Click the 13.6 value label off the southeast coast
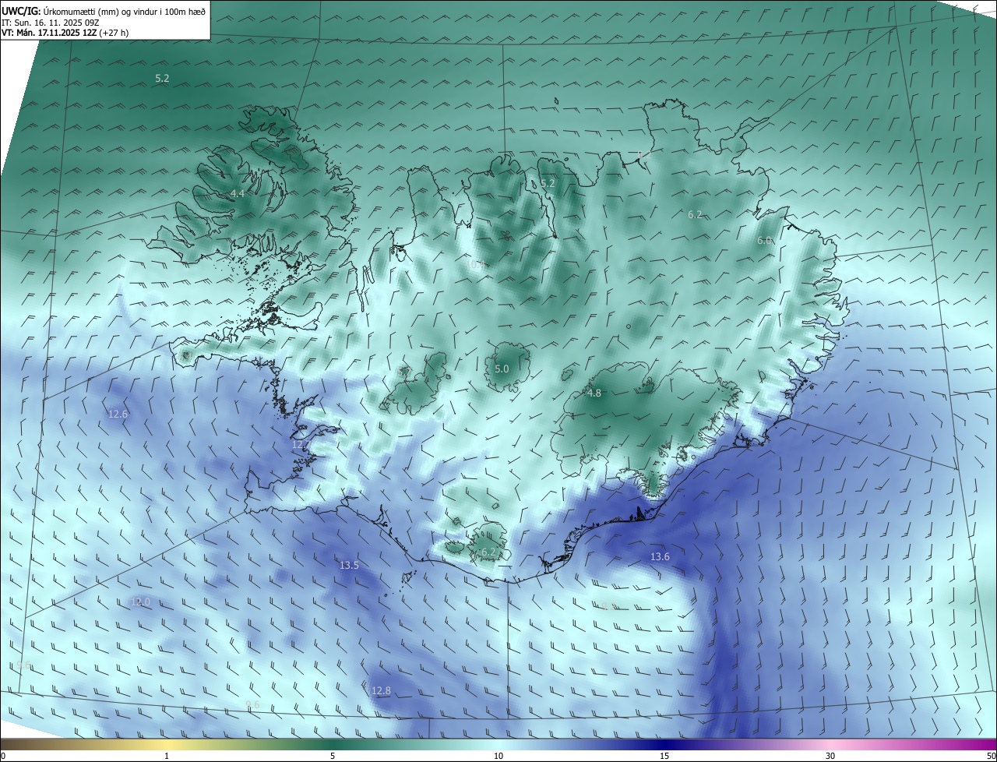The image size is (997, 762). 660,556
